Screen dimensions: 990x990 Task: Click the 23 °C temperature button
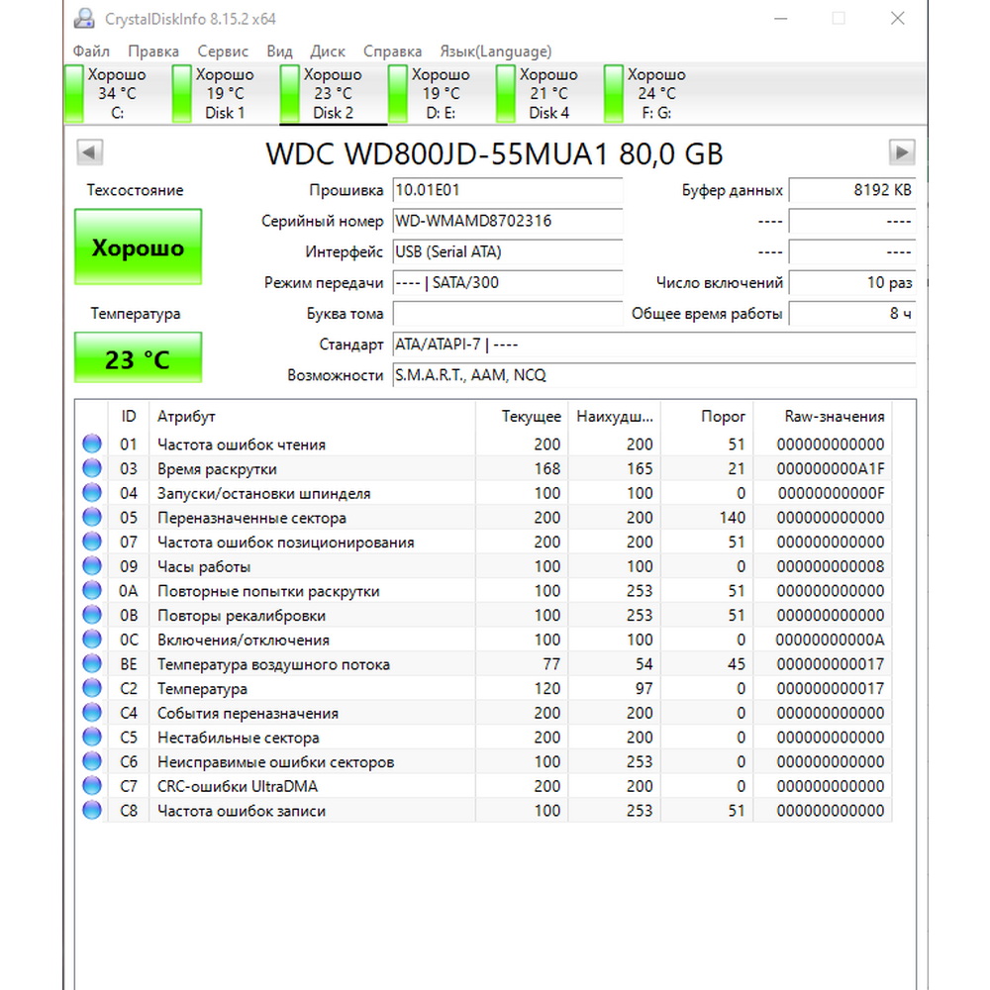point(138,358)
